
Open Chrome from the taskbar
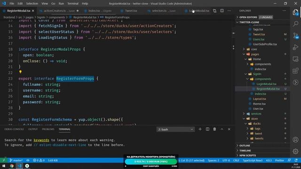tap(12, 166)
